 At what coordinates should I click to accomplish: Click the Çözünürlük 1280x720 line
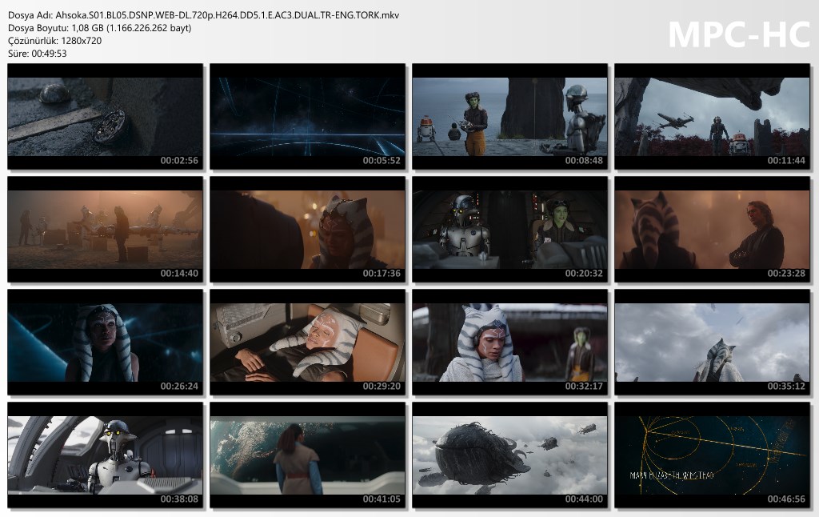coord(55,40)
